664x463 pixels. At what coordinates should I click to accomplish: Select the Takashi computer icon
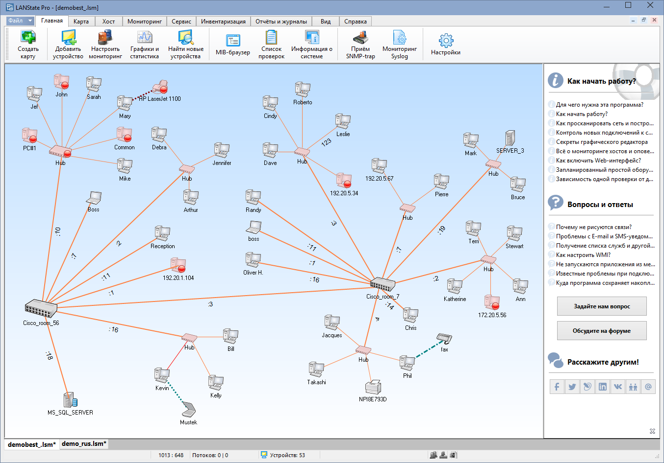click(316, 370)
